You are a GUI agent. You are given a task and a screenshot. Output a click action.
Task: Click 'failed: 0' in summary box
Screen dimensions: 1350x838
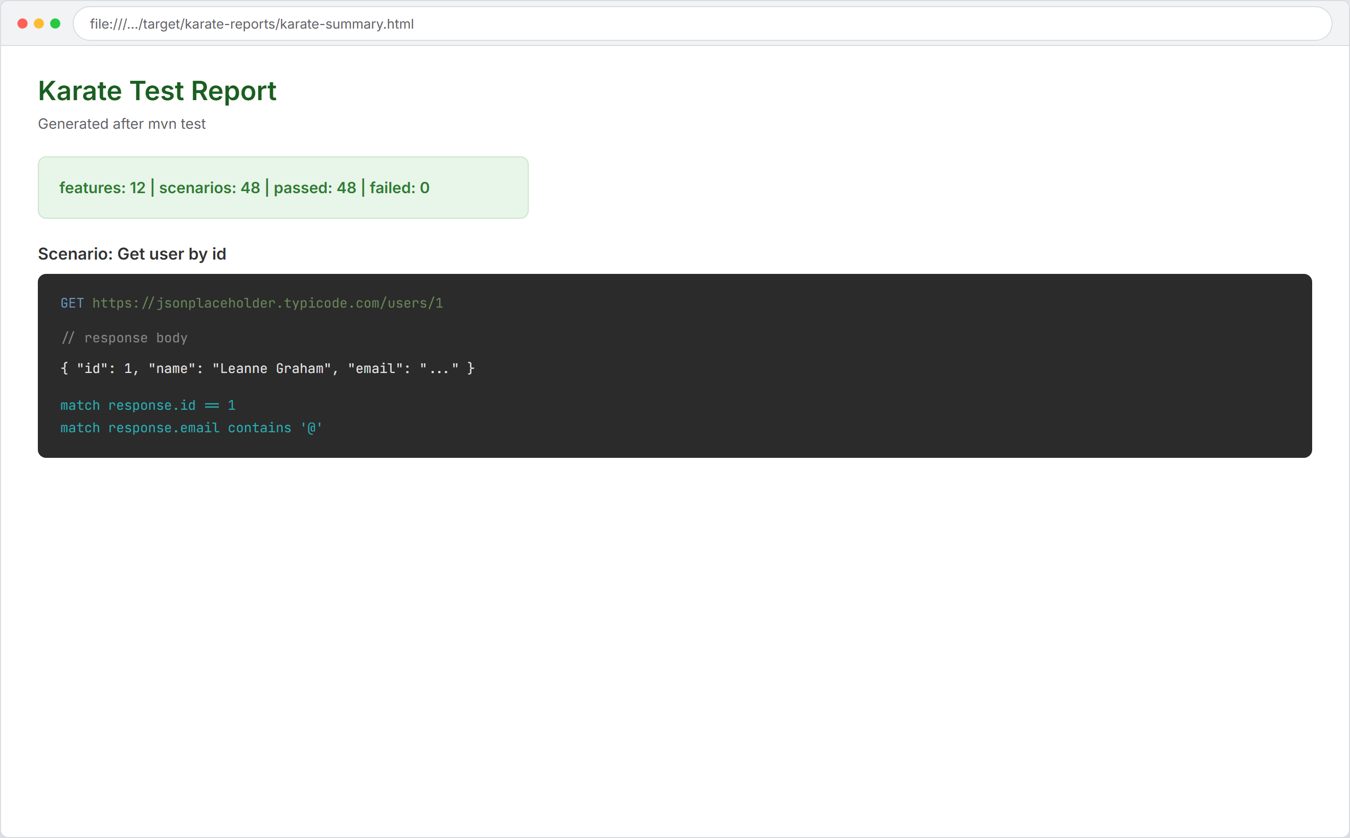399,188
